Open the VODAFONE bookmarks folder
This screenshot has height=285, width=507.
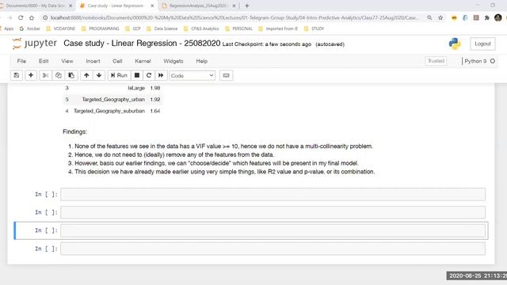(61, 28)
